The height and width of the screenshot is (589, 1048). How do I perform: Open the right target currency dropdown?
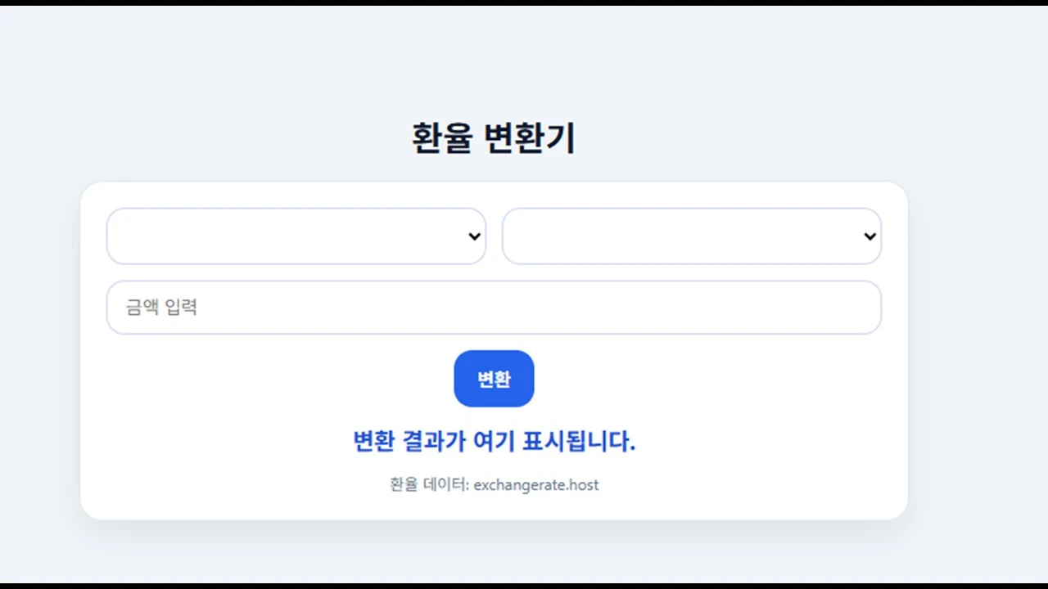pyautogui.click(x=692, y=236)
